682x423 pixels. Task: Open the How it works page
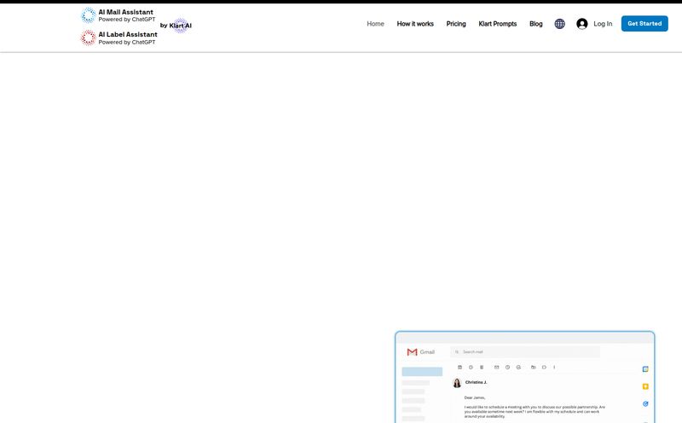pos(415,24)
